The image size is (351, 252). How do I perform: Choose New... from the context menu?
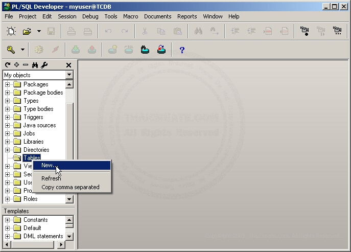(49, 165)
